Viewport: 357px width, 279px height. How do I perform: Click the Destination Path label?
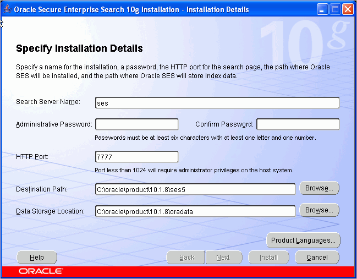(42, 189)
